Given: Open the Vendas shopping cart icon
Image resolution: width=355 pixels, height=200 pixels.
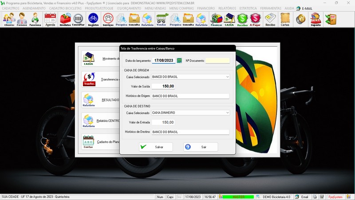Looking at the screenshot, I should click(x=161, y=19).
